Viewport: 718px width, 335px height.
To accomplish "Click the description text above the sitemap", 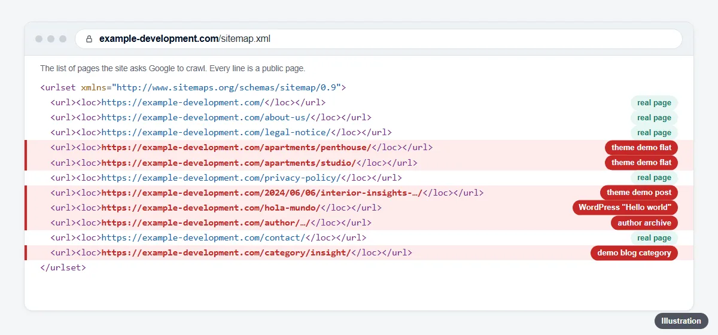I will (x=172, y=68).
